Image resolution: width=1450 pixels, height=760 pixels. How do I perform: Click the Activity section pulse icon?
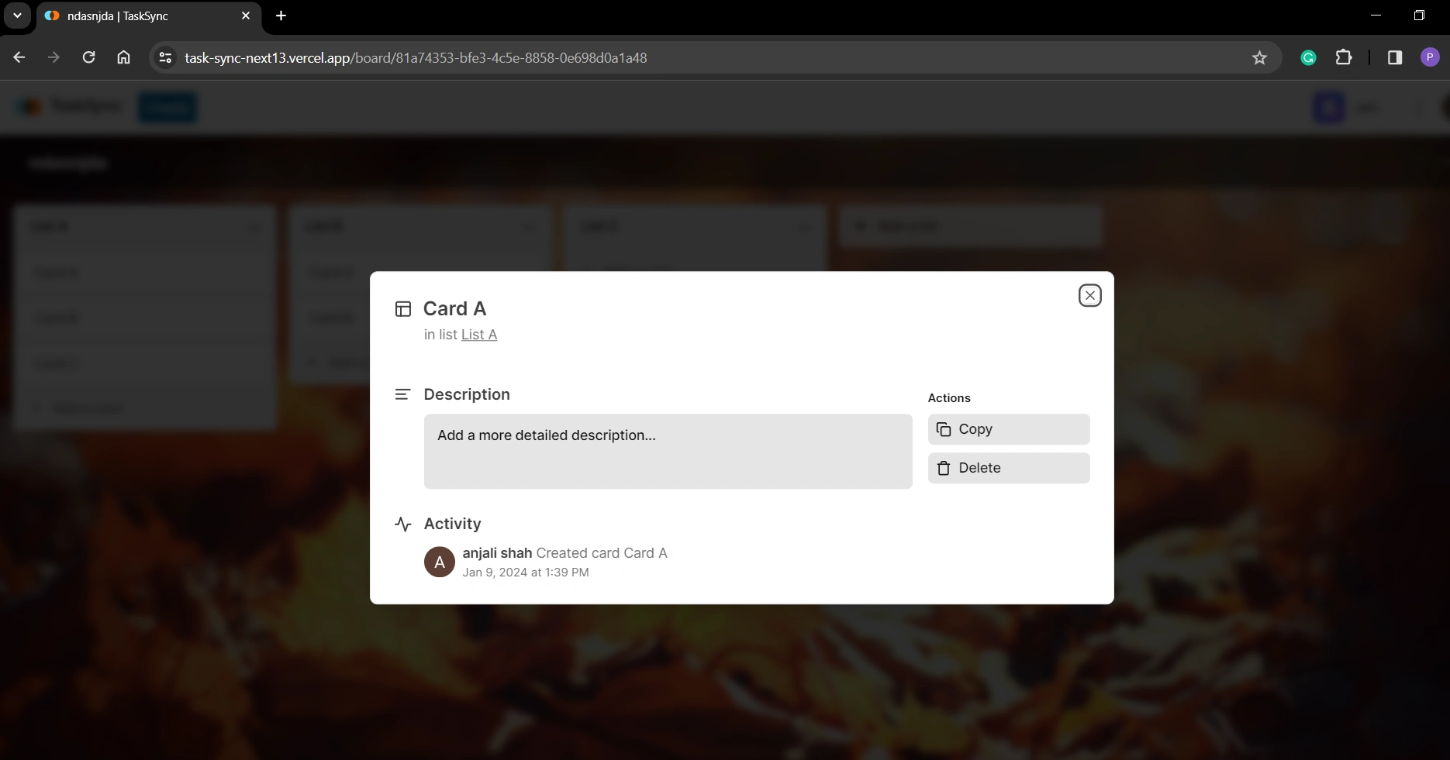403,524
